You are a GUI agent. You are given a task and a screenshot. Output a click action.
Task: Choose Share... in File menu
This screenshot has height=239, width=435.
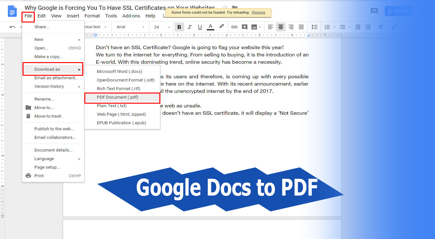[53, 27]
